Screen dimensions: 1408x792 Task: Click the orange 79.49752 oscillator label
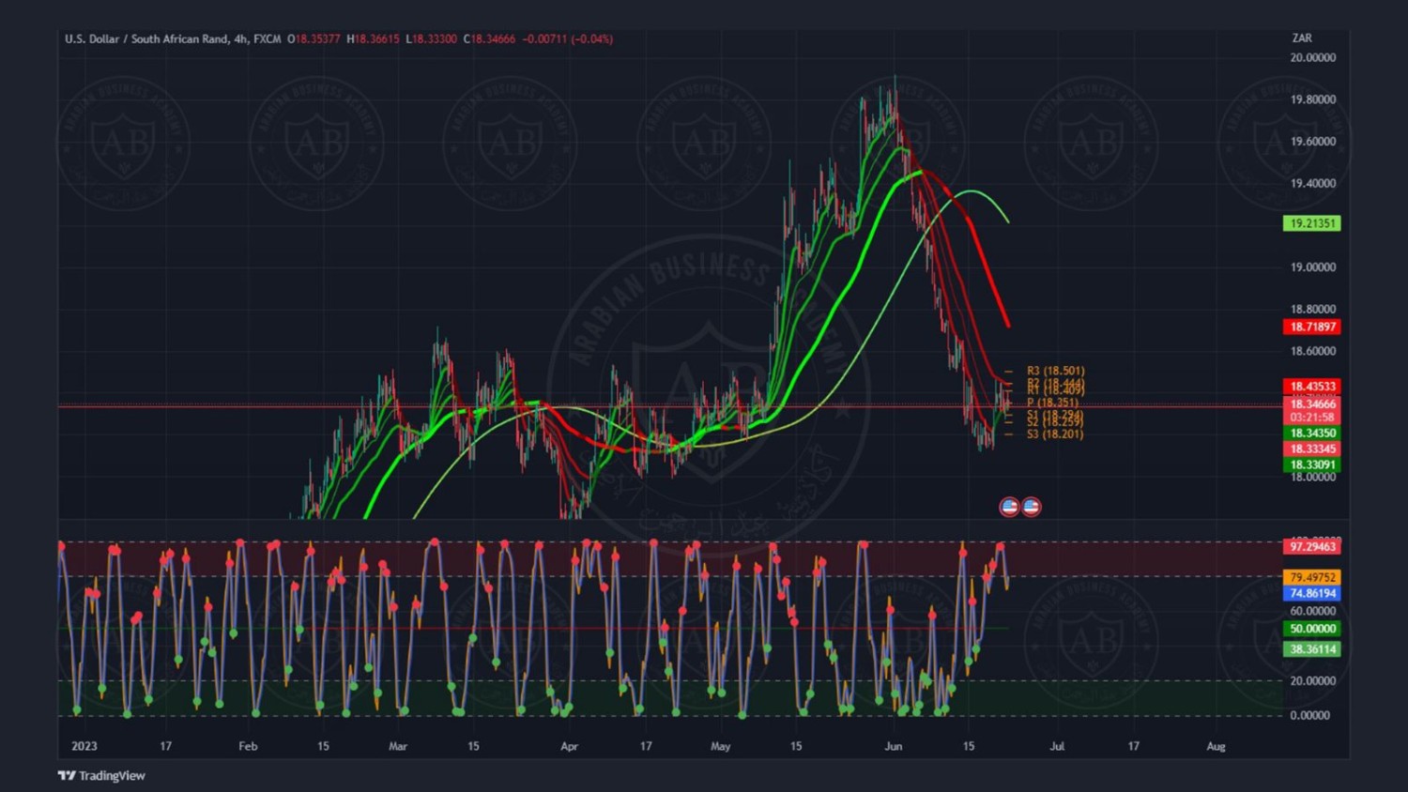1312,578
